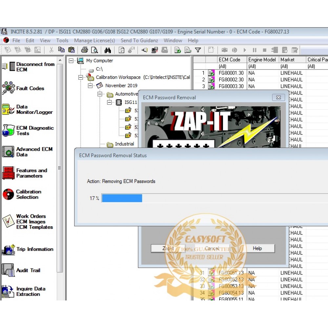328x328 pixels.
Task: Click the Pause toolbar button
Action: pos(255,50)
